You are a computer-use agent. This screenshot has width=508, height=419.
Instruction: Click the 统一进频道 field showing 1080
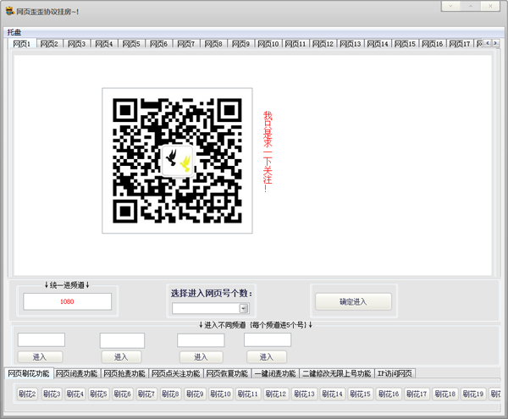click(68, 301)
